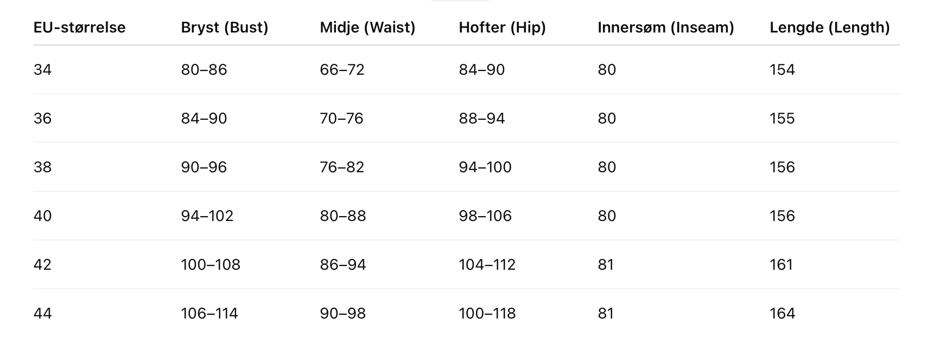Viewport: 928px width, 364px height.
Task: Click bust value 80–86
Action: click(x=204, y=70)
